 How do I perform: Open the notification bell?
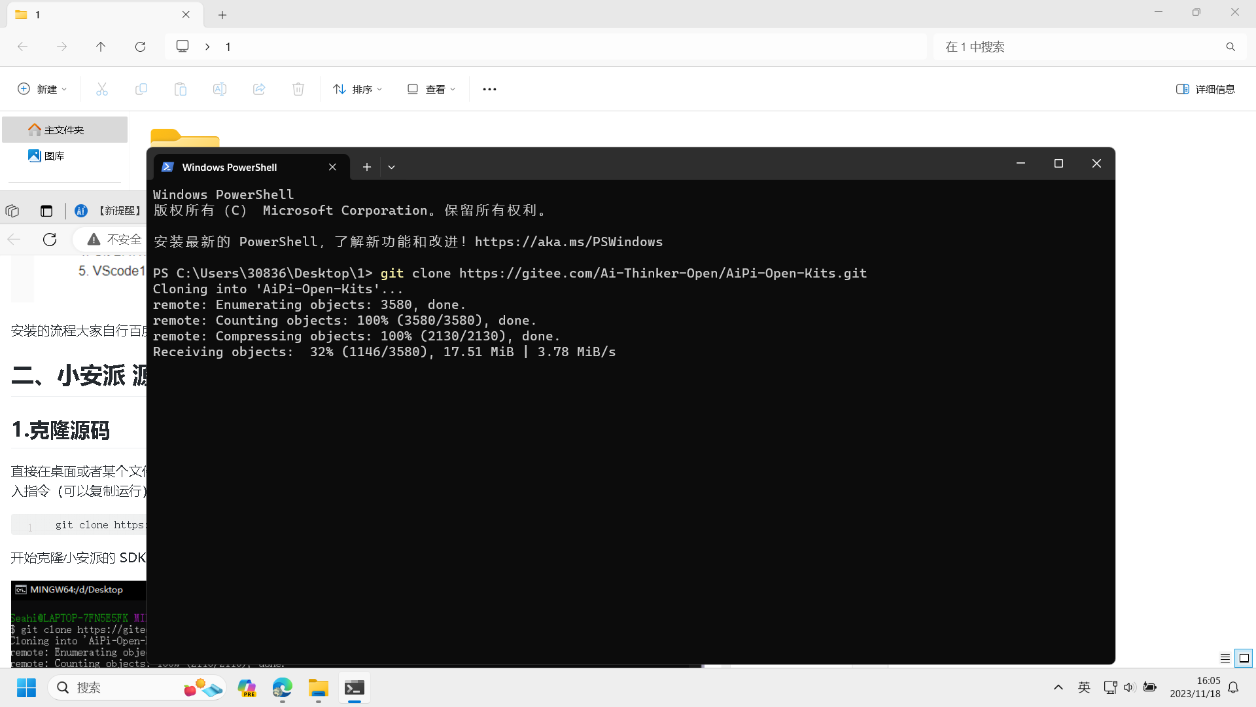(x=1233, y=687)
